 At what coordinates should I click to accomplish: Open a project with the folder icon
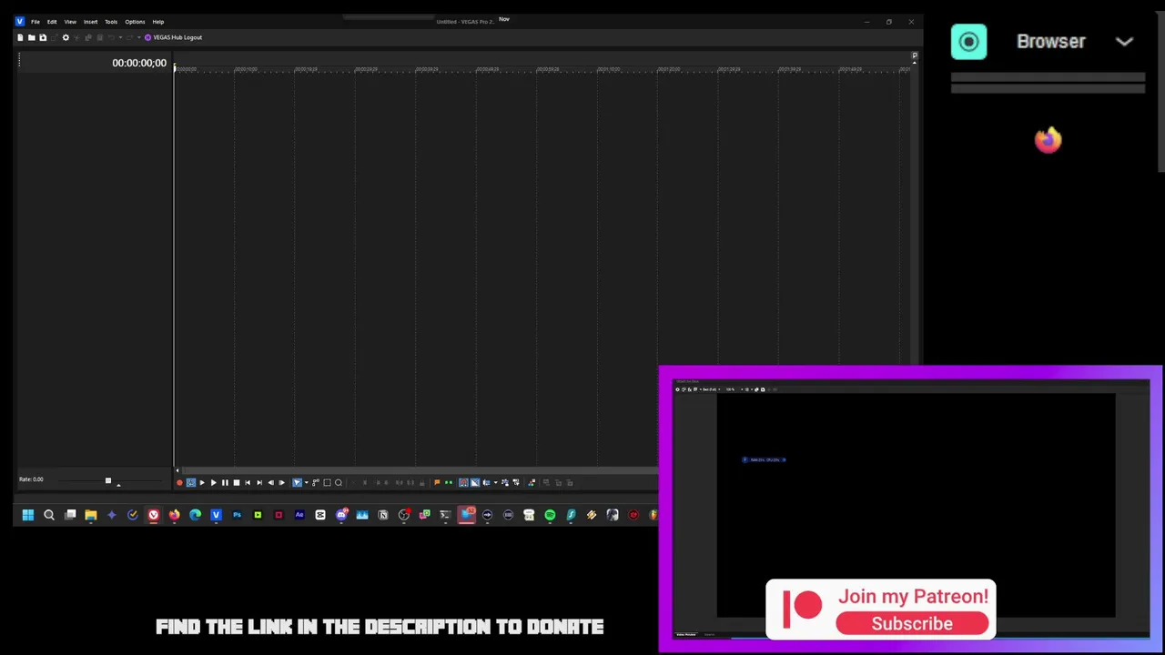coord(31,37)
